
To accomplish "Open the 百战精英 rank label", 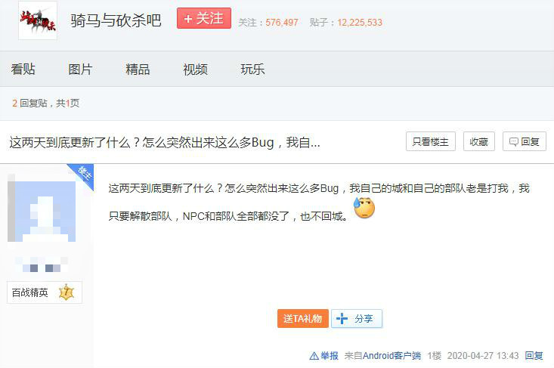I will 30,292.
